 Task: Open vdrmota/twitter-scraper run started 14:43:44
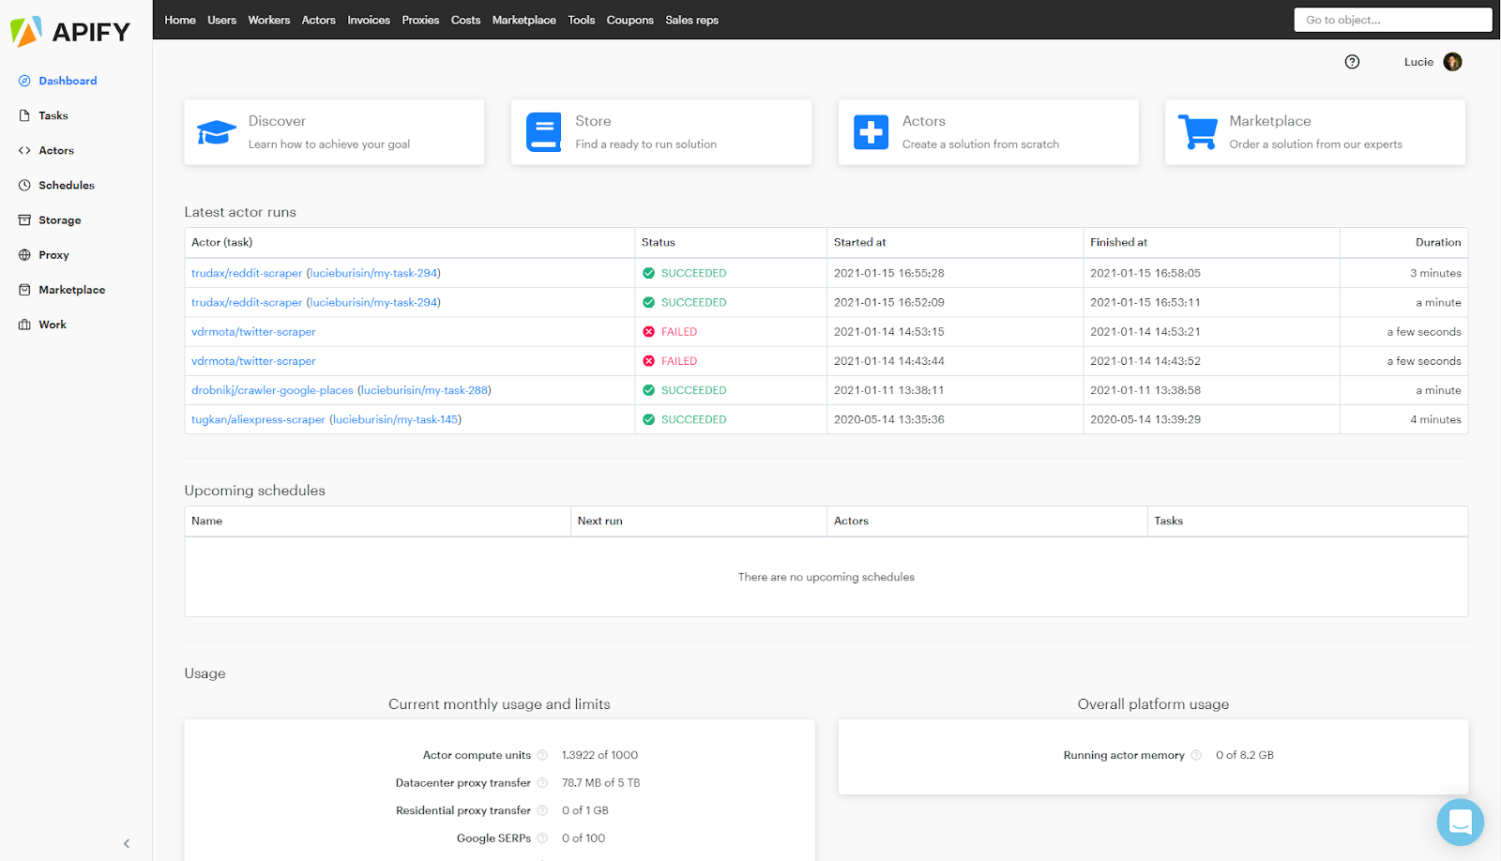253,361
